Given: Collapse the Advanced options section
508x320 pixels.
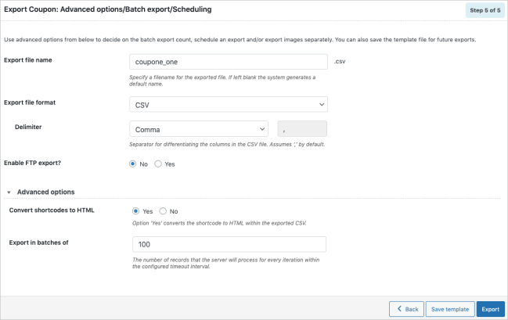Looking at the screenshot, I should (45, 192).
